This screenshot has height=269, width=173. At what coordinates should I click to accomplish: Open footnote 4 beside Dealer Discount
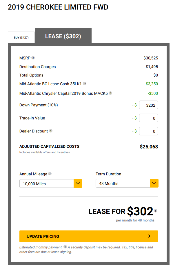[51, 131]
